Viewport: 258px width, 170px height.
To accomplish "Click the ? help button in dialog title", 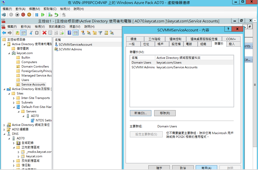I will (x=228, y=29).
